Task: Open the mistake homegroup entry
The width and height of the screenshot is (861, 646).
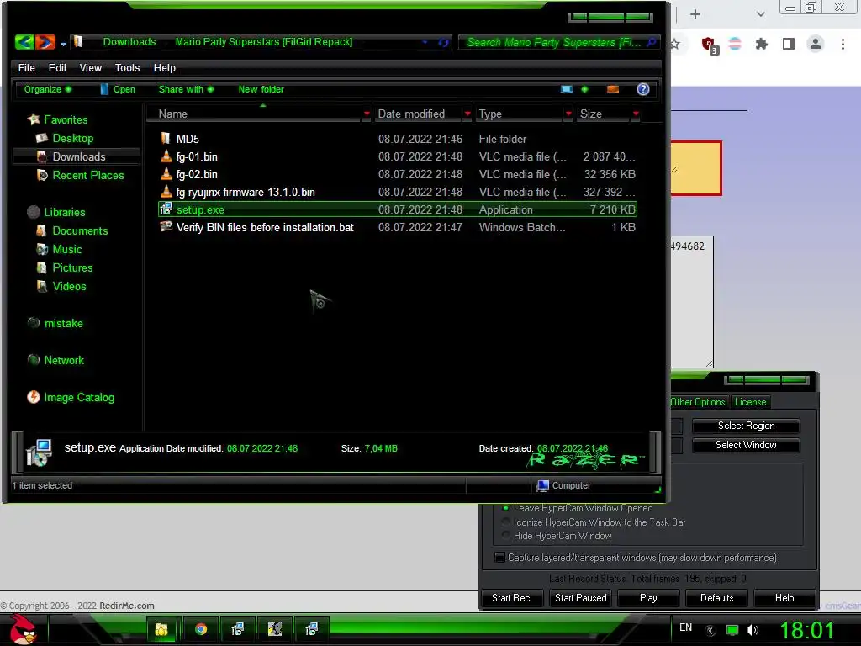Action: [x=63, y=324]
